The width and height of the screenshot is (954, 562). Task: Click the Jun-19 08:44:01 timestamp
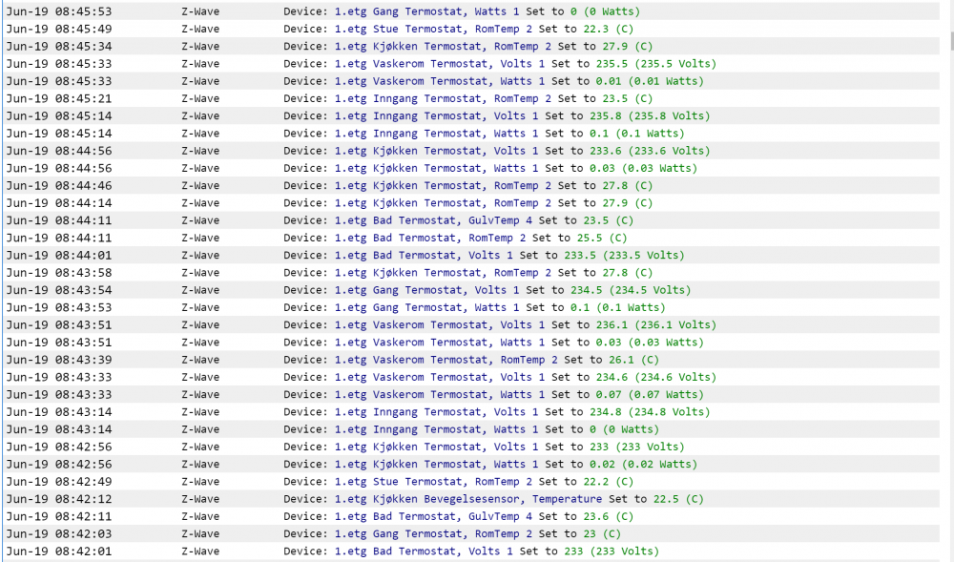[x=59, y=255]
